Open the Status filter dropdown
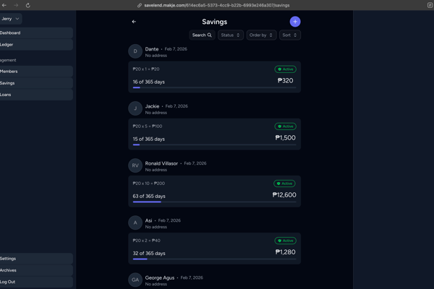This screenshot has height=289, width=434. pos(231,35)
